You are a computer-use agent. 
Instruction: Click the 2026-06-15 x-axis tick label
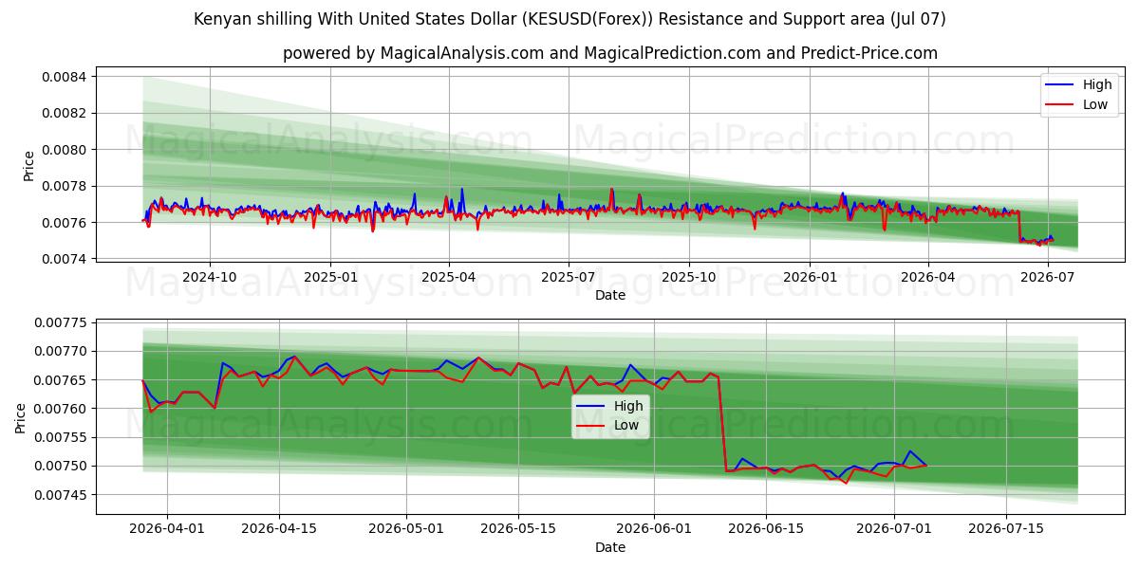point(766,529)
